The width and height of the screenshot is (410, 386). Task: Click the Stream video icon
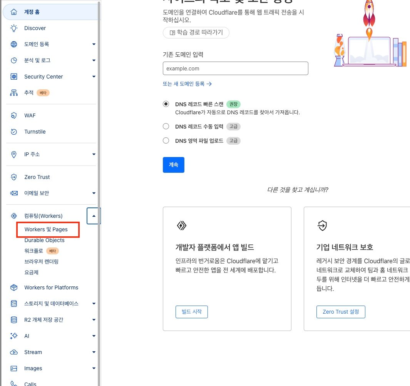pyautogui.click(x=14, y=352)
